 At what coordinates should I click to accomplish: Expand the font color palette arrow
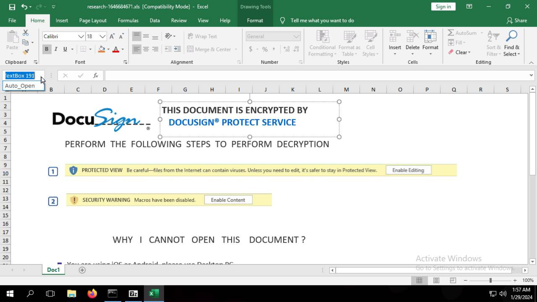point(123,49)
